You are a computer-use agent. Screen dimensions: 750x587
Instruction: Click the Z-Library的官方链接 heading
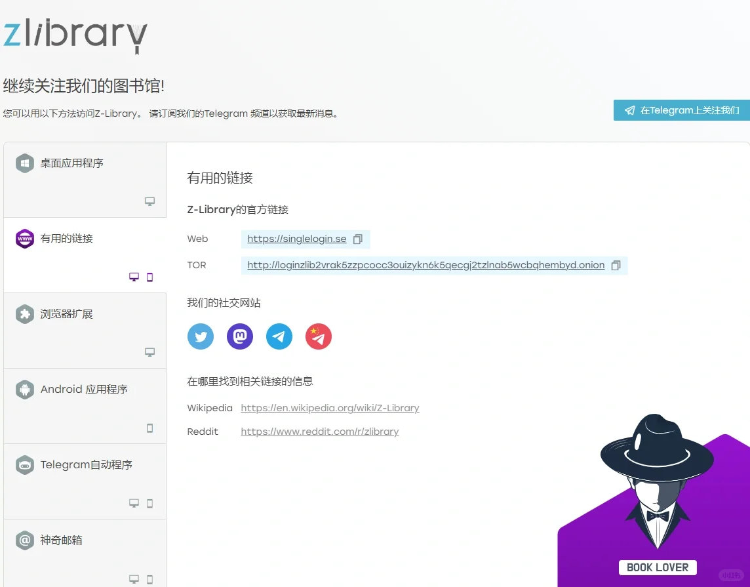(238, 209)
